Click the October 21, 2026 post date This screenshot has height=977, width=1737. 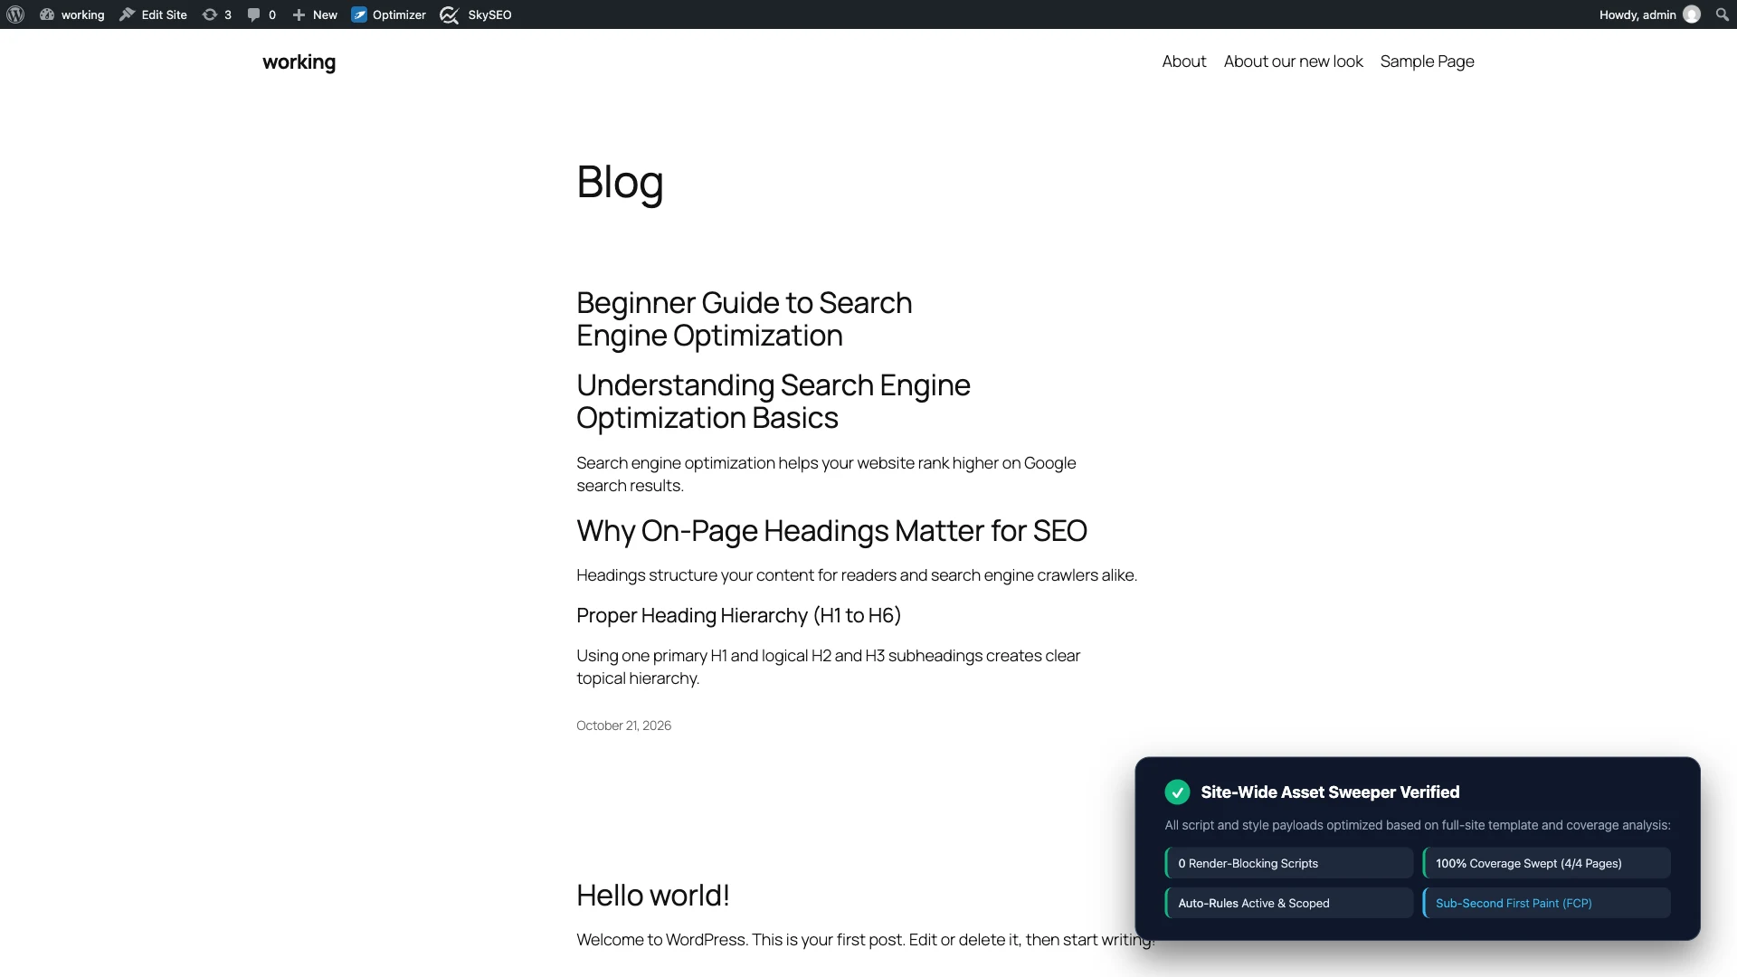(624, 726)
